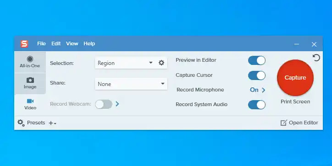Open the Share None dropdown
Viewport: 332px width, 166px height.
[131, 84]
